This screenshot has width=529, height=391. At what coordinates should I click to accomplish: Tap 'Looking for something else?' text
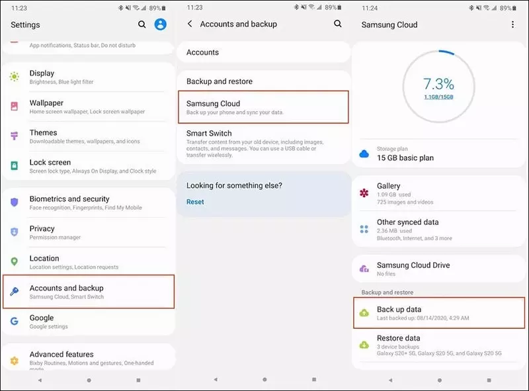coord(235,185)
